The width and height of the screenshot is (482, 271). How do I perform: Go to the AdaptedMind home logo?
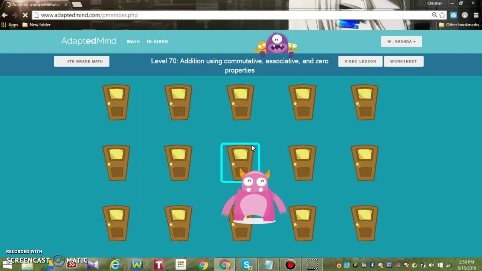click(x=89, y=41)
